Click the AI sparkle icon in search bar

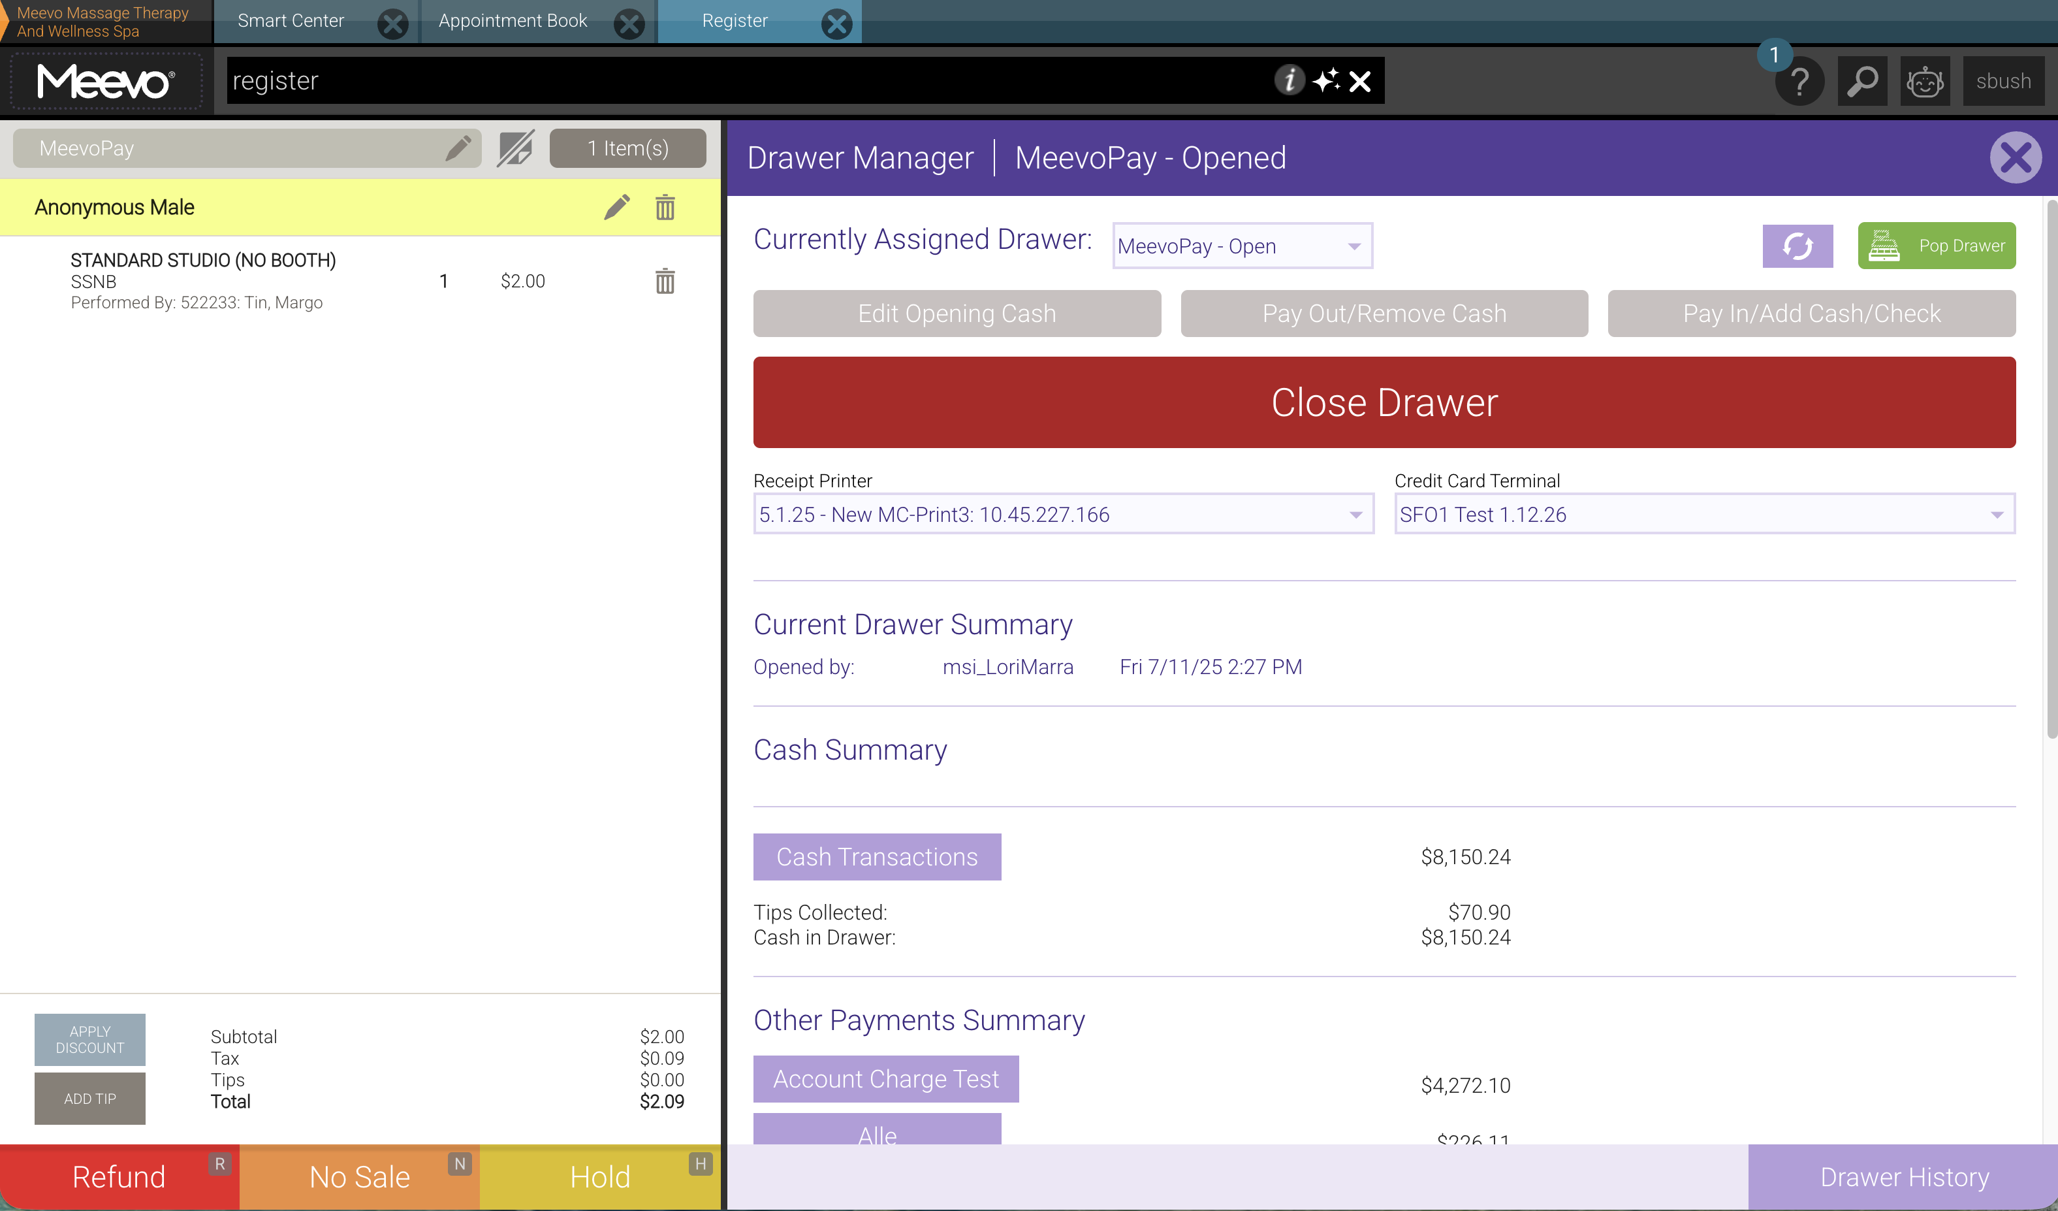tap(1326, 80)
